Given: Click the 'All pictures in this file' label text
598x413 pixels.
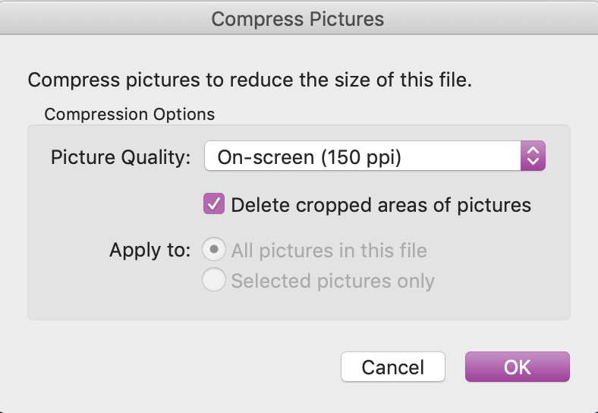Looking at the screenshot, I should (329, 251).
